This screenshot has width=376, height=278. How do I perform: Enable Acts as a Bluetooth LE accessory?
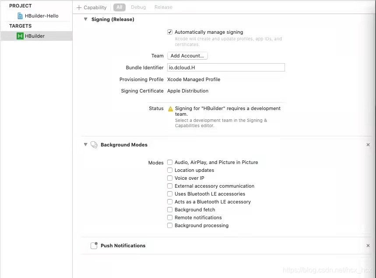click(170, 202)
